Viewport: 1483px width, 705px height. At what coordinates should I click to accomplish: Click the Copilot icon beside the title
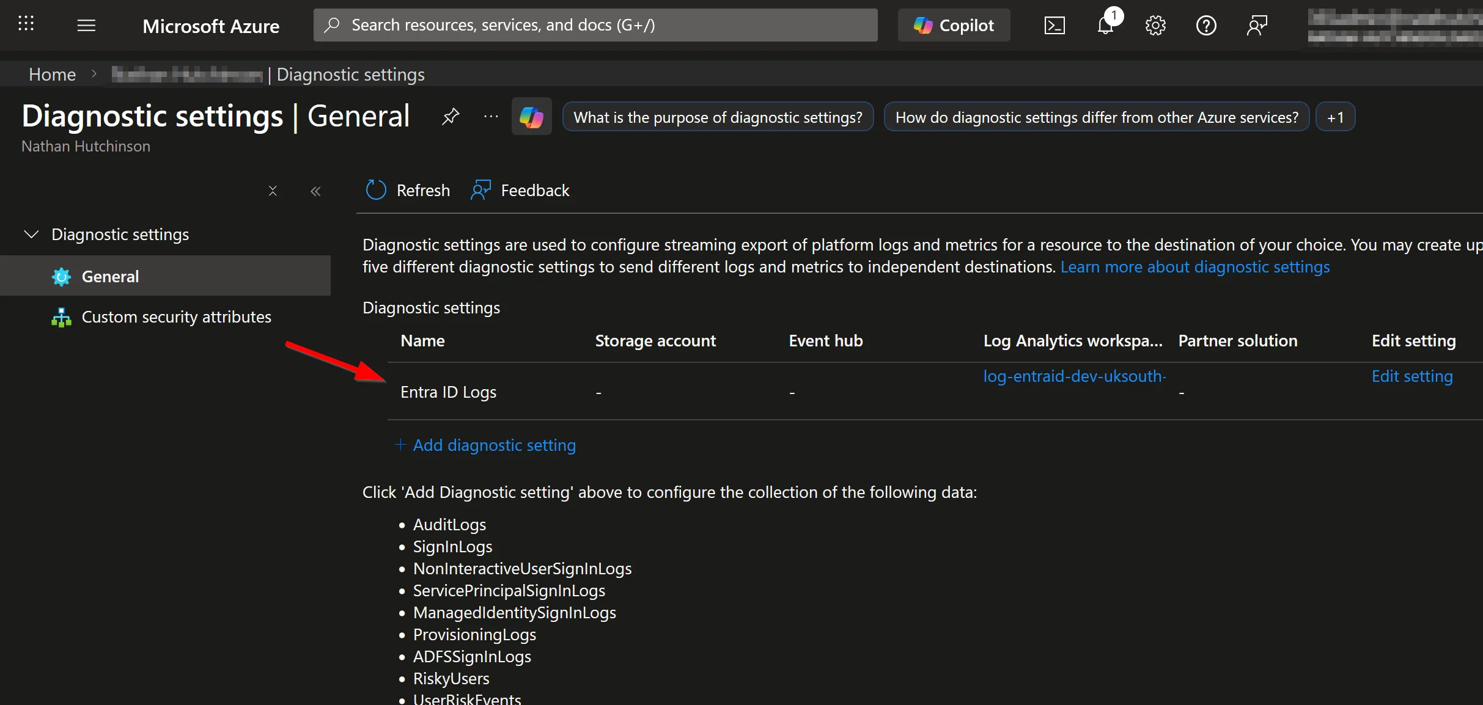[x=531, y=116]
